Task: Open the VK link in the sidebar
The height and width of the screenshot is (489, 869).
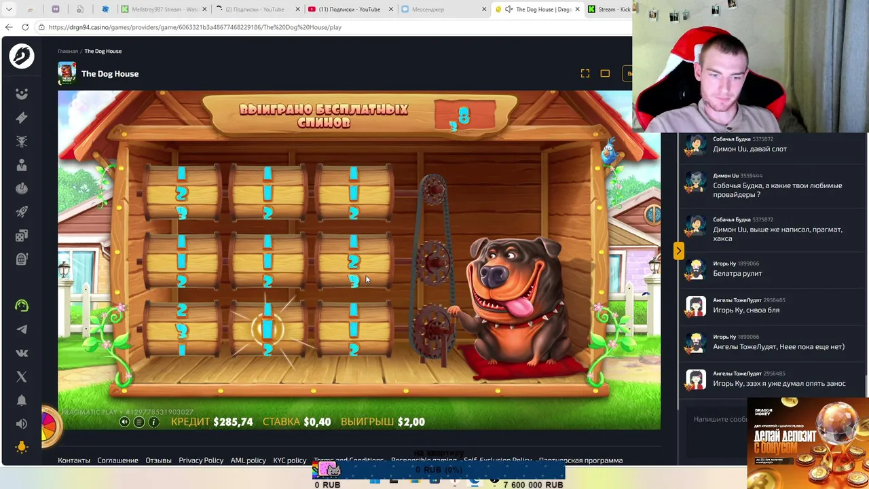Action: [22, 353]
